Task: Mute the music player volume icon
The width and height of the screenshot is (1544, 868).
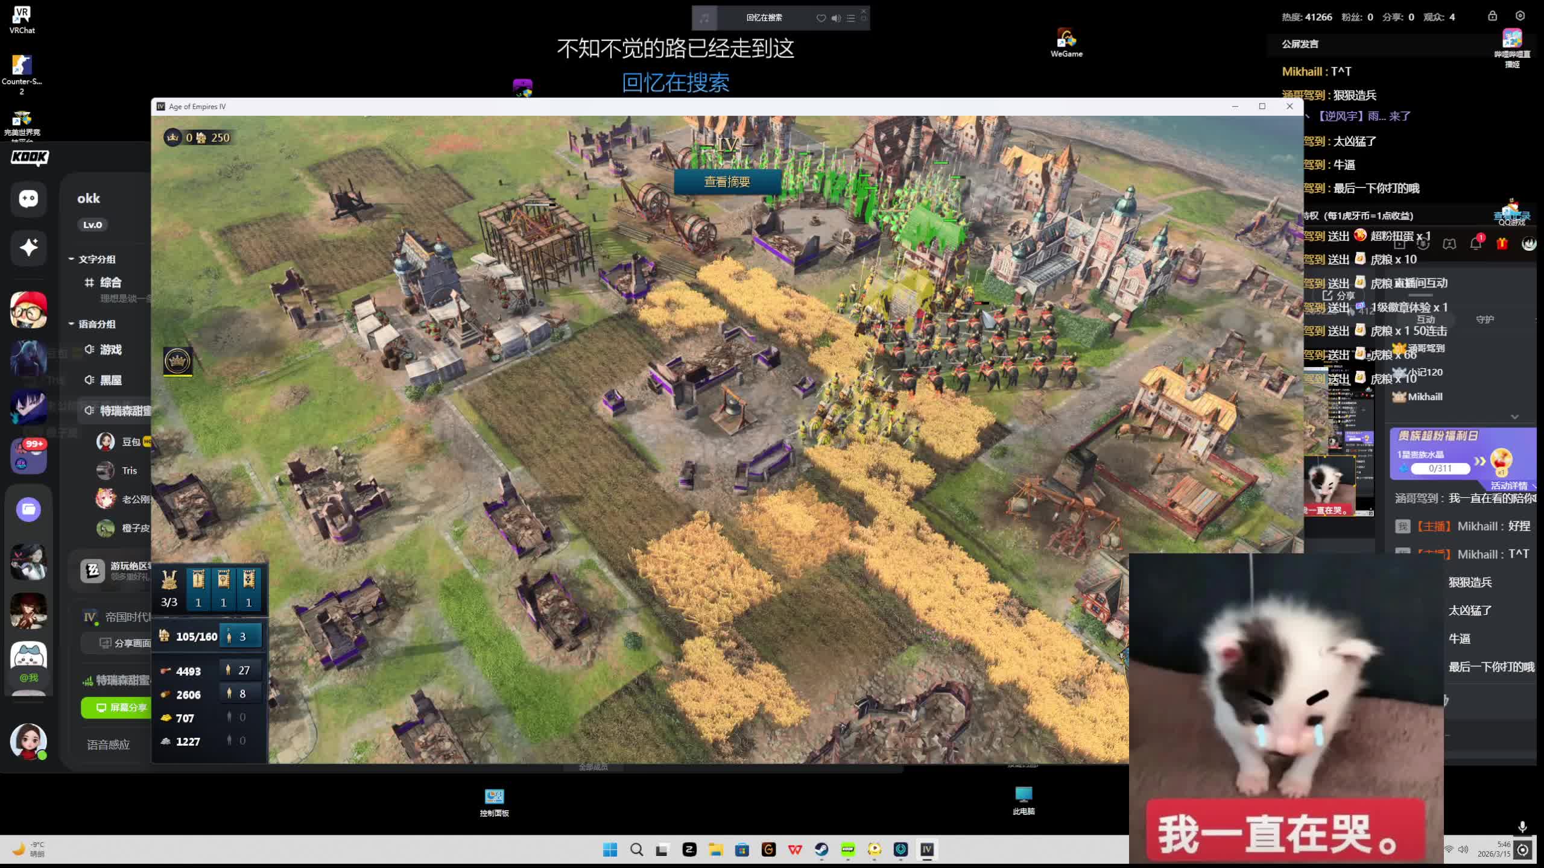Action: pyautogui.click(x=836, y=18)
